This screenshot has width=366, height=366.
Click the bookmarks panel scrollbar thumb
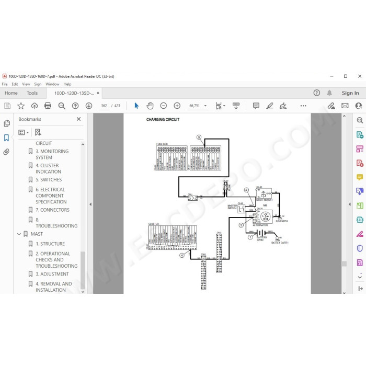pos(83,270)
